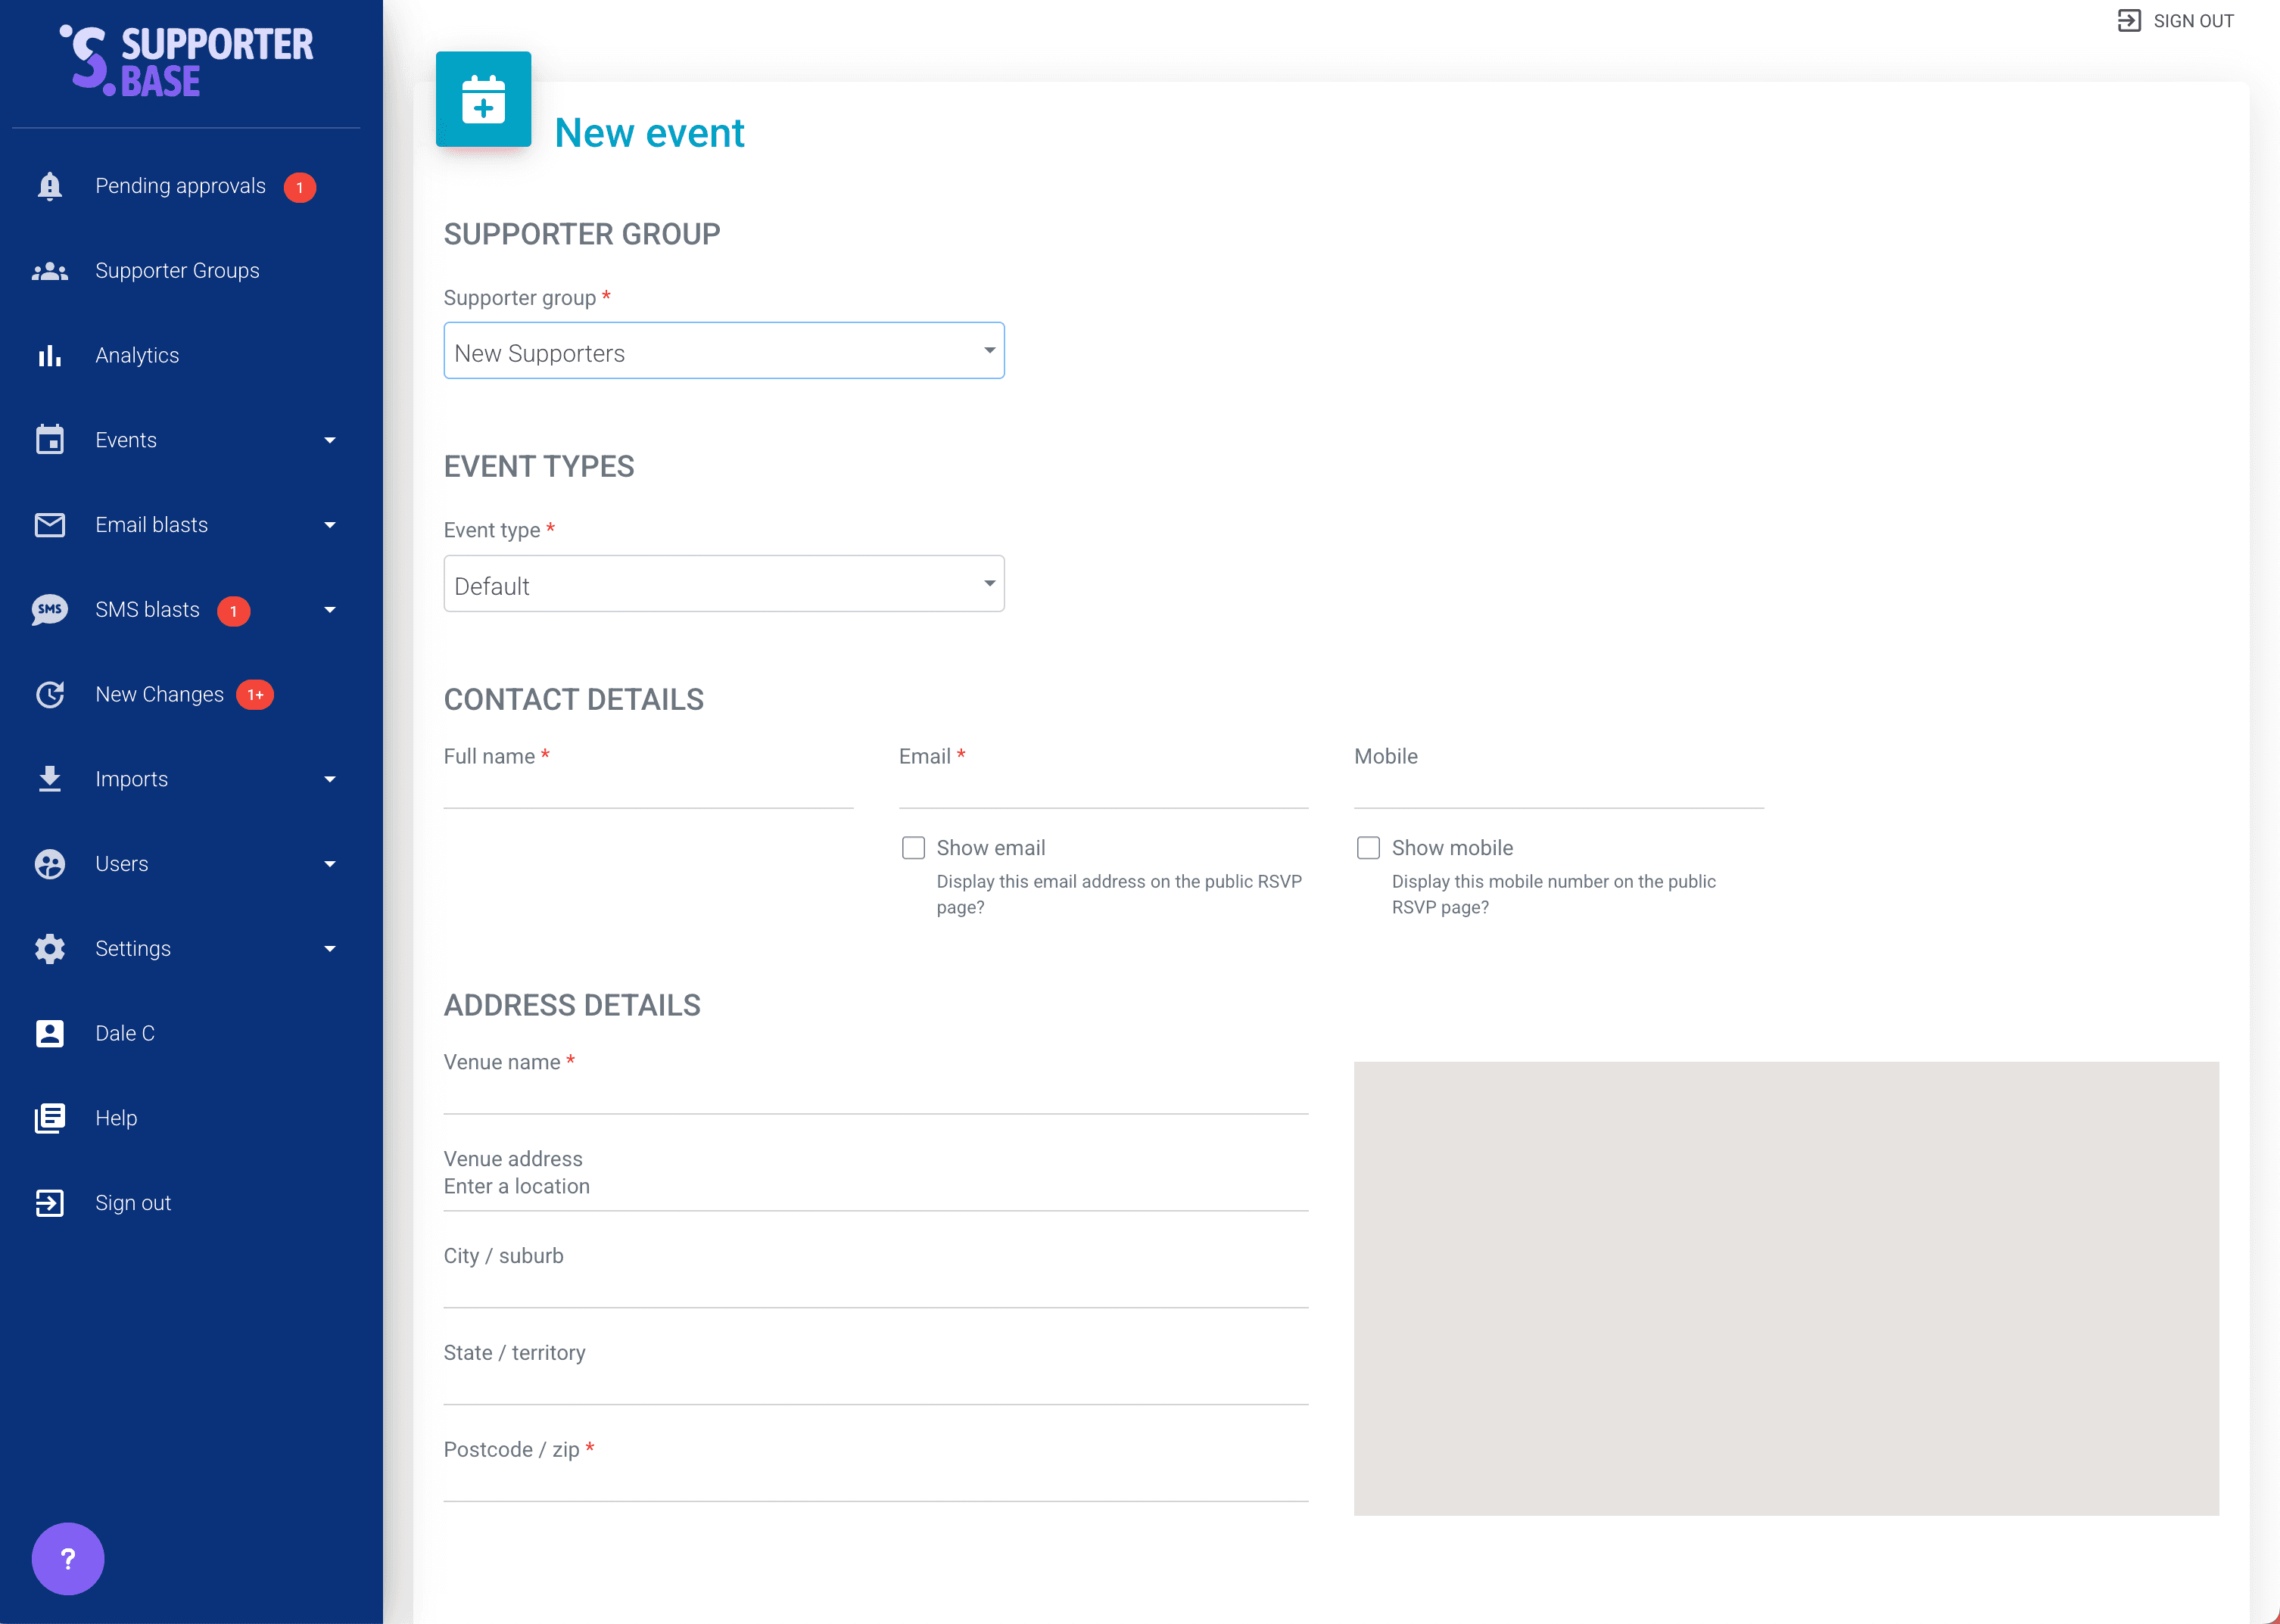Screen dimensions: 2280x1624
Task: Expand the Events sidebar menu arrow
Action: 330,440
